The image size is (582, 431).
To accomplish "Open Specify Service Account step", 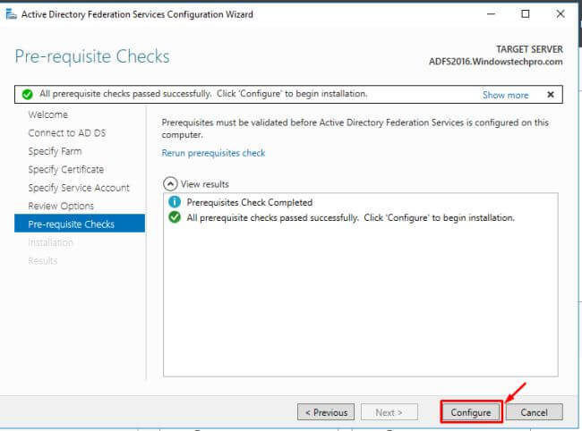I will (79, 188).
